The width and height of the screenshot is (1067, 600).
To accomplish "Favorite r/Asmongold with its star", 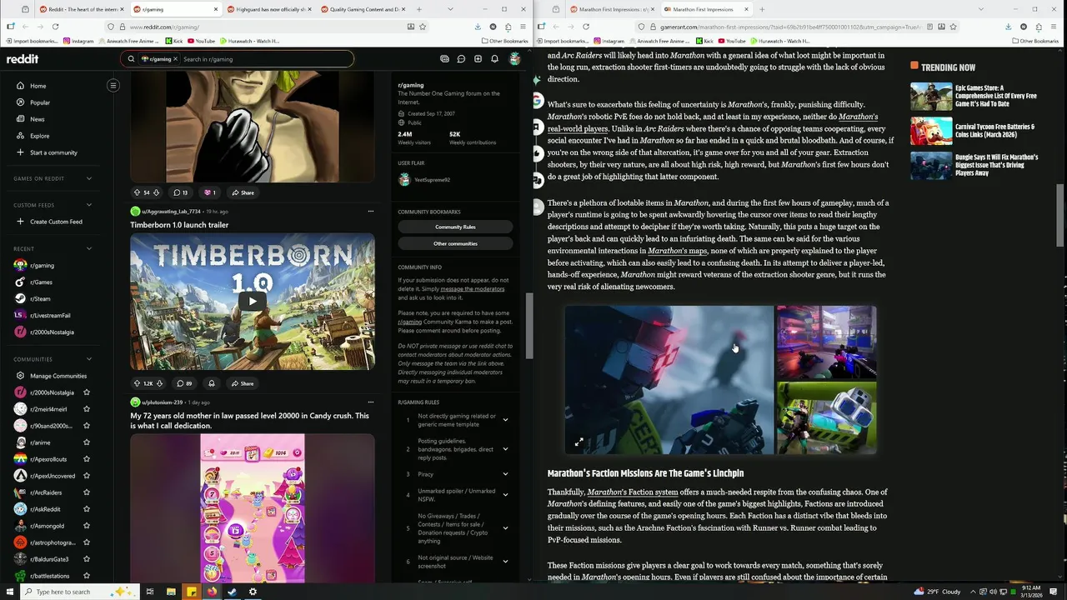I will (x=87, y=526).
